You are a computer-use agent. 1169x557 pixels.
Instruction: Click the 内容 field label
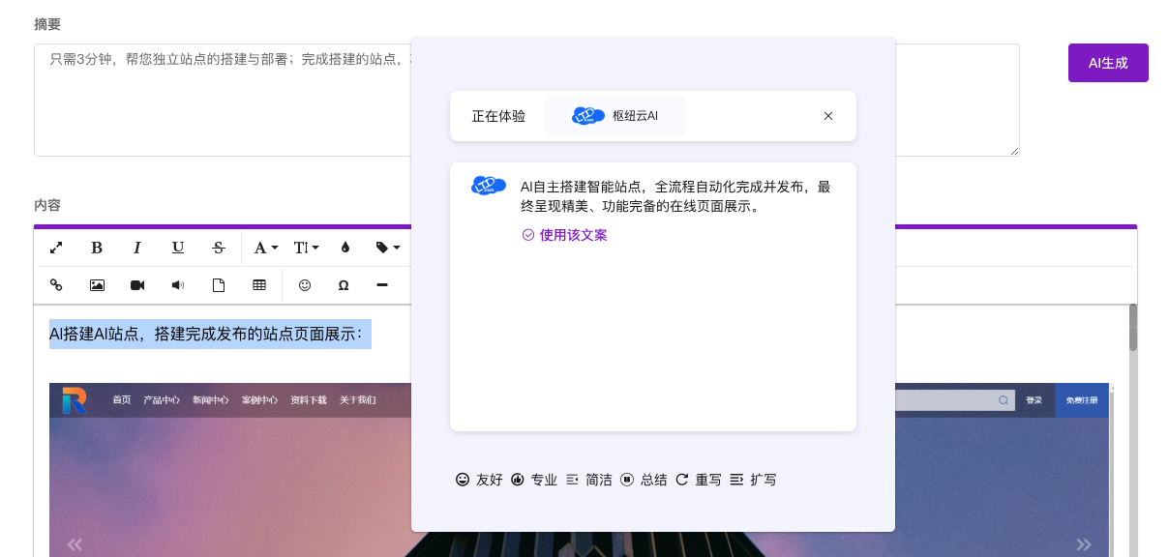(47, 205)
